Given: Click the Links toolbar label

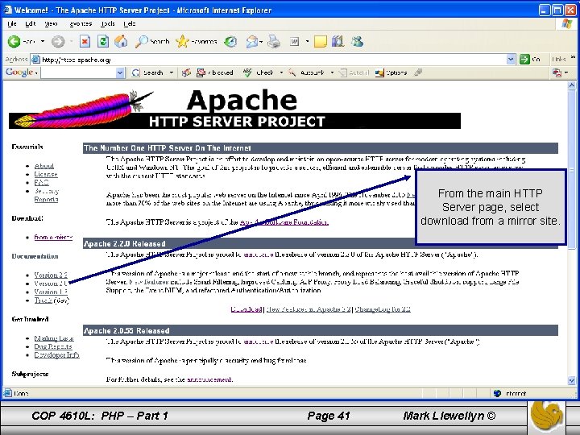Looking at the screenshot, I should [x=559, y=59].
